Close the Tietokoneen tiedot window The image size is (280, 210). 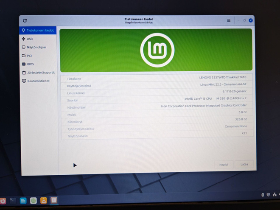click(x=251, y=20)
